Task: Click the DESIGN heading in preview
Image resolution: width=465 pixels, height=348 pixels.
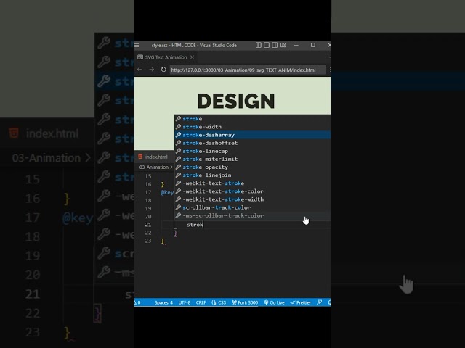Action: [236, 101]
